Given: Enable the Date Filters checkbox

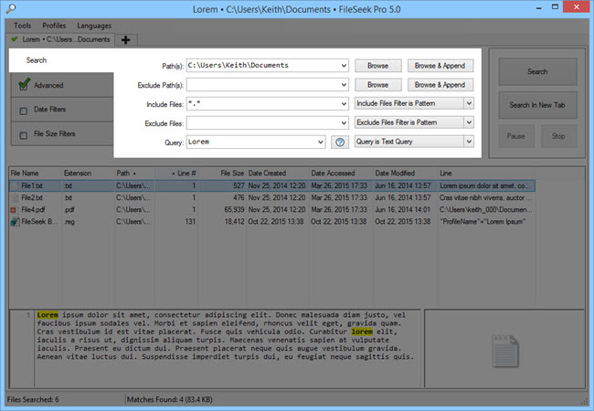Looking at the screenshot, I should pos(24,111).
